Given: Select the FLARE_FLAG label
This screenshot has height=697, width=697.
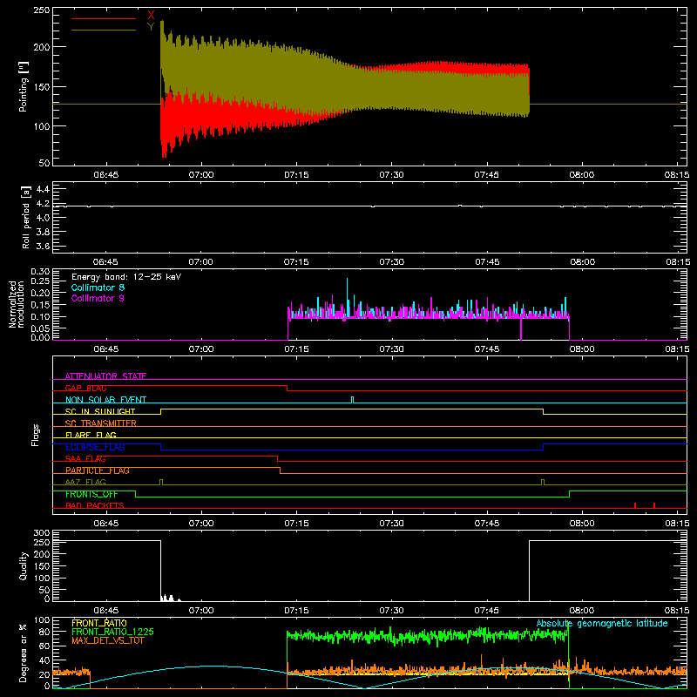Looking at the screenshot, I should [x=91, y=435].
